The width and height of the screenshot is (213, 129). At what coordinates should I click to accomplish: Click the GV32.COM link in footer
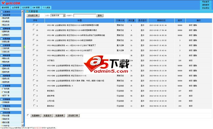(x=38, y=128)
